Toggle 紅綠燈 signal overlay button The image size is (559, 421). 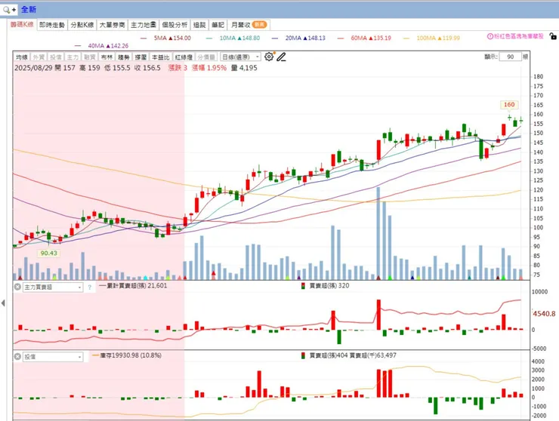point(184,57)
